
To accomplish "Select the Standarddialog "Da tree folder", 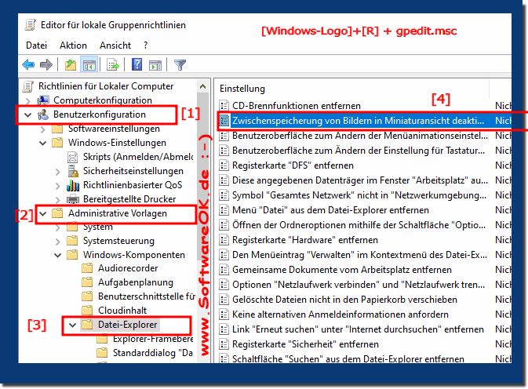I will tap(152, 353).
